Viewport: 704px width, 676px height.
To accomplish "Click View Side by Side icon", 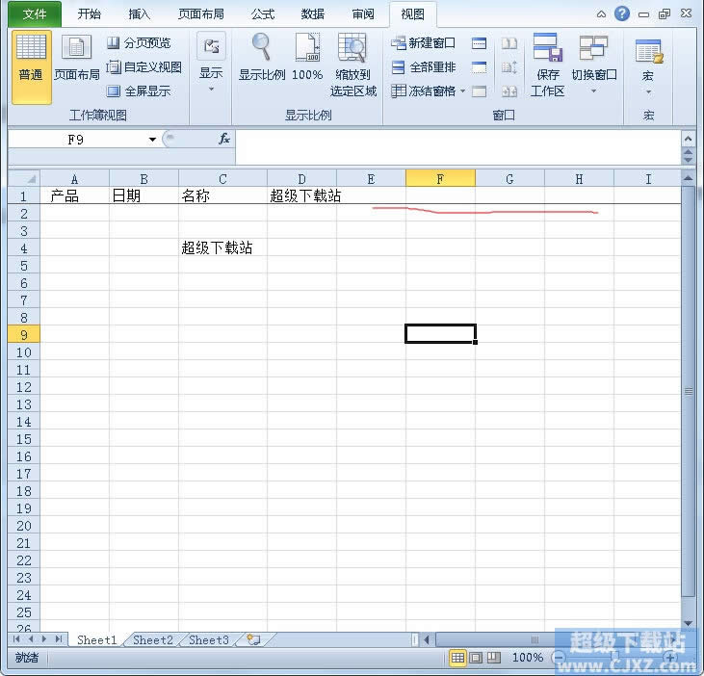I will click(509, 43).
